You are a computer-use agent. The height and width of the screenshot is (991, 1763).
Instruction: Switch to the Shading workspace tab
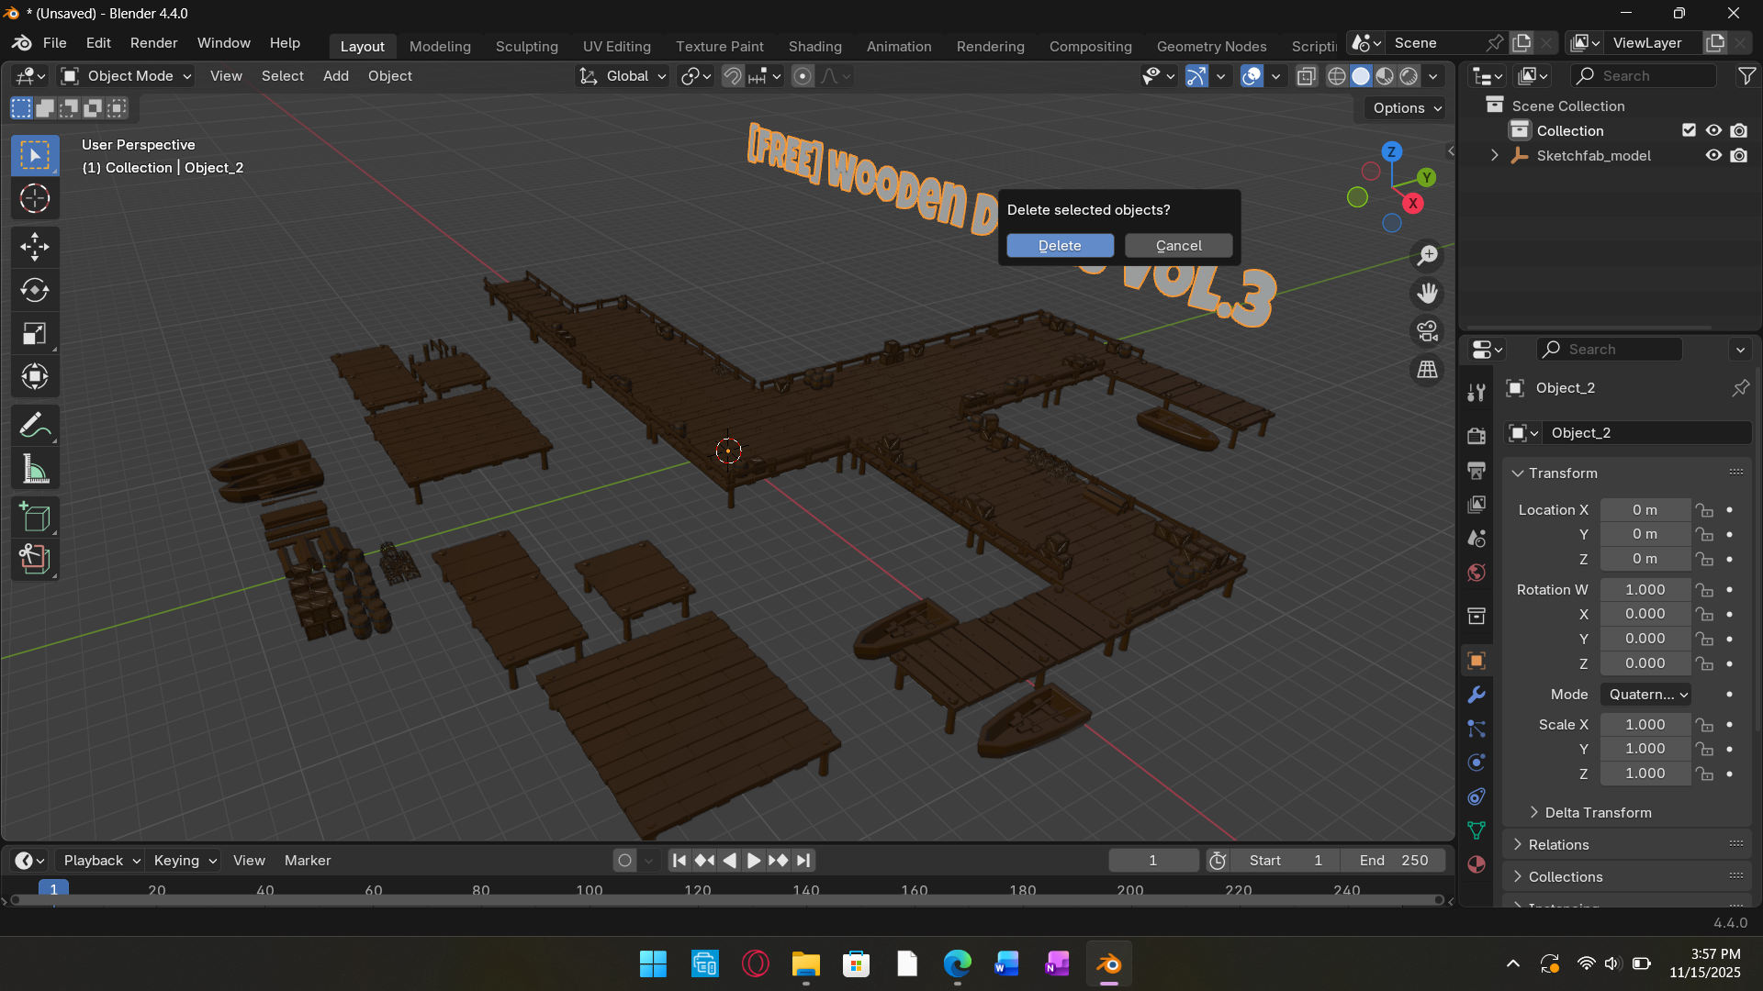pyautogui.click(x=814, y=46)
